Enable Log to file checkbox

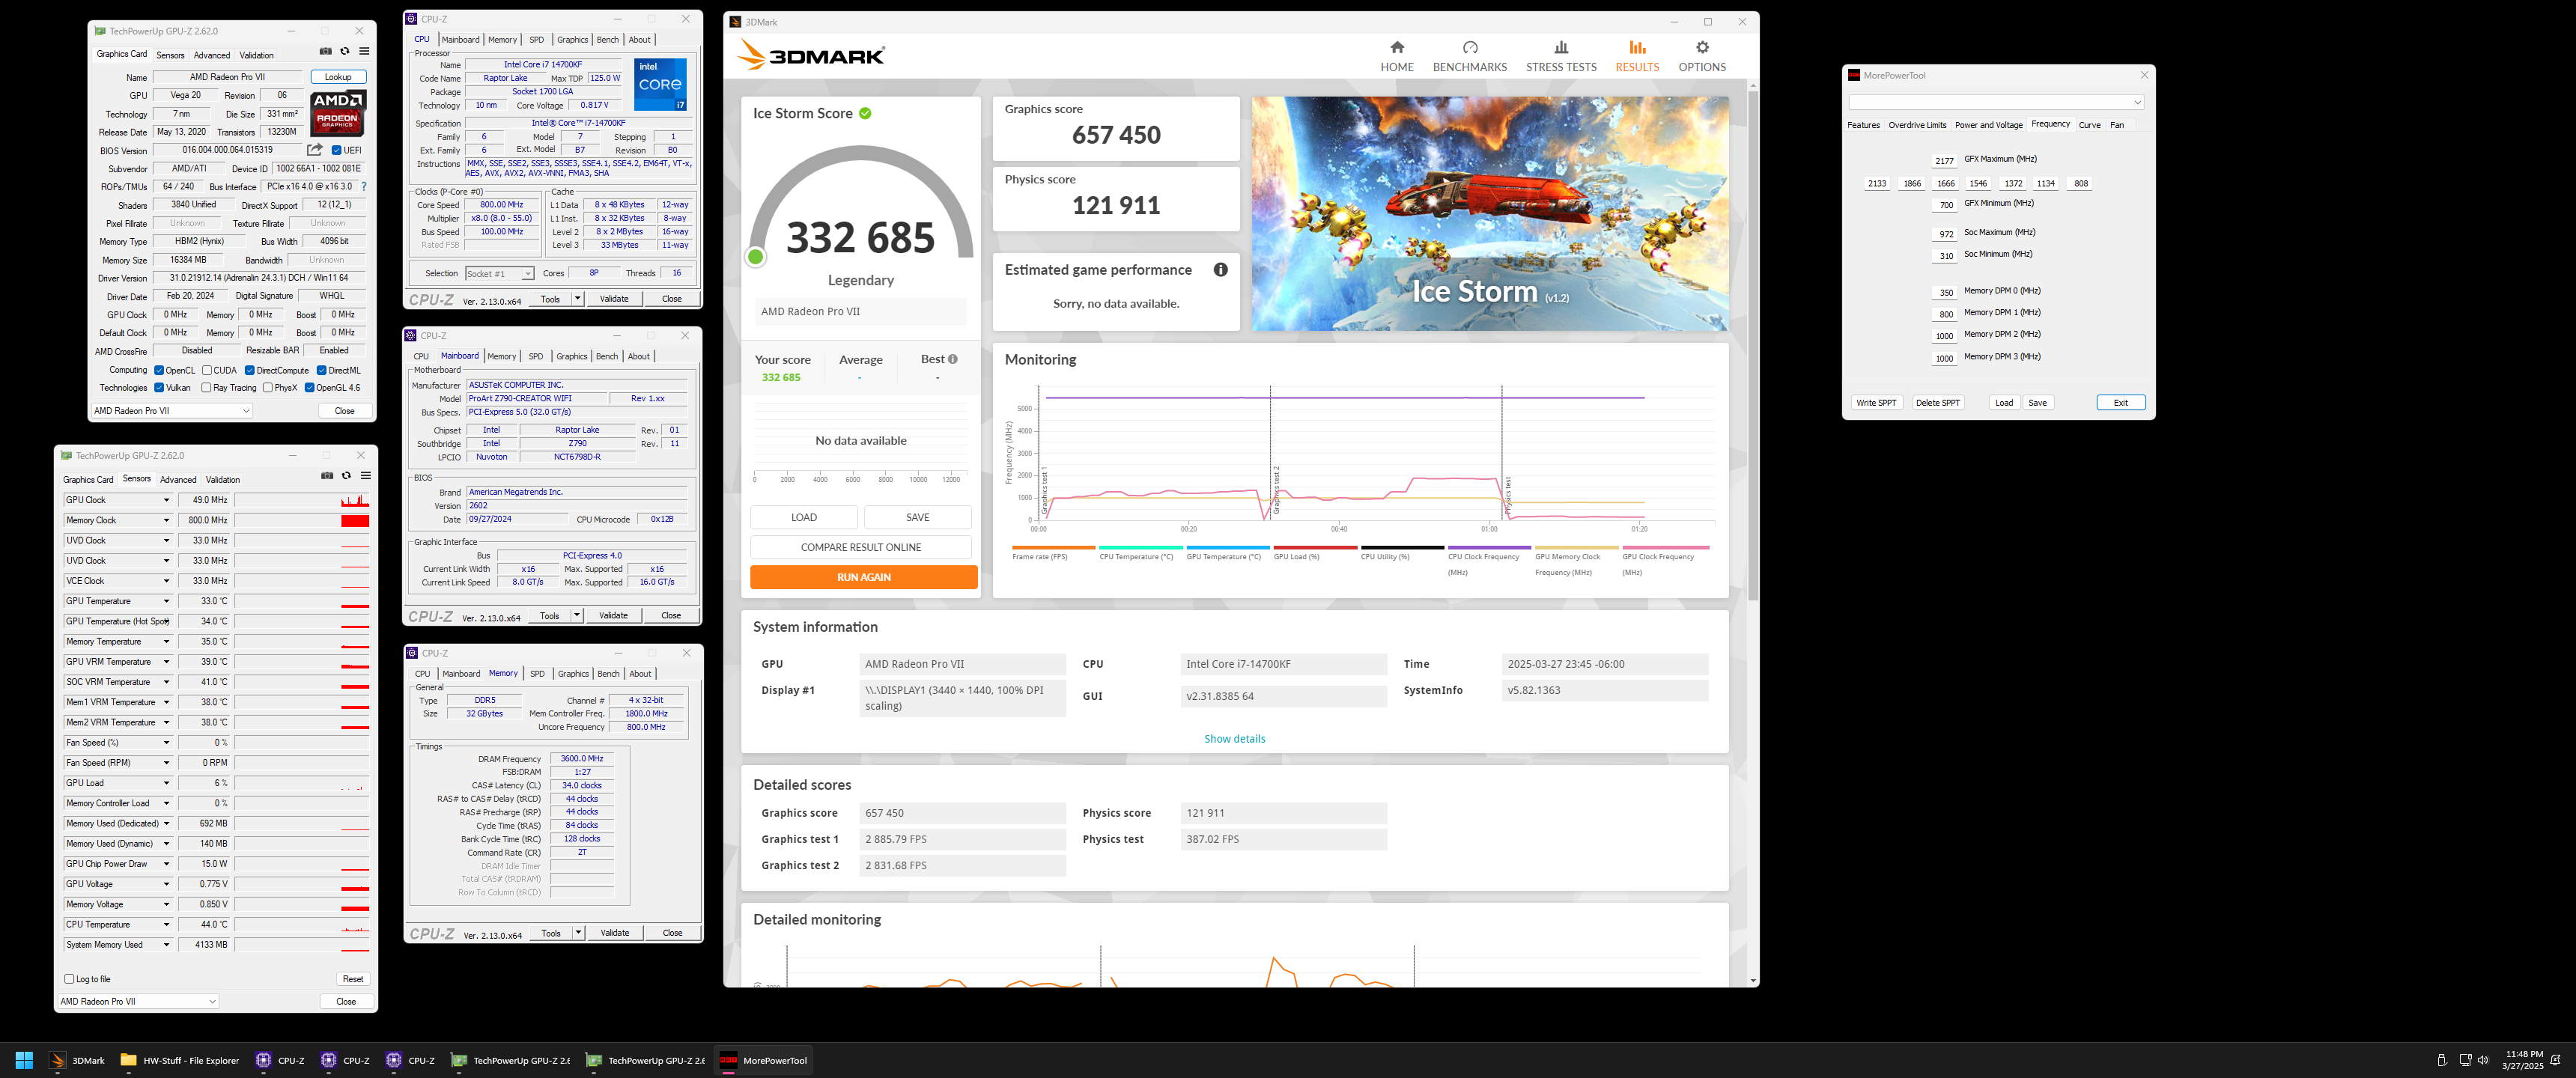[x=69, y=979]
